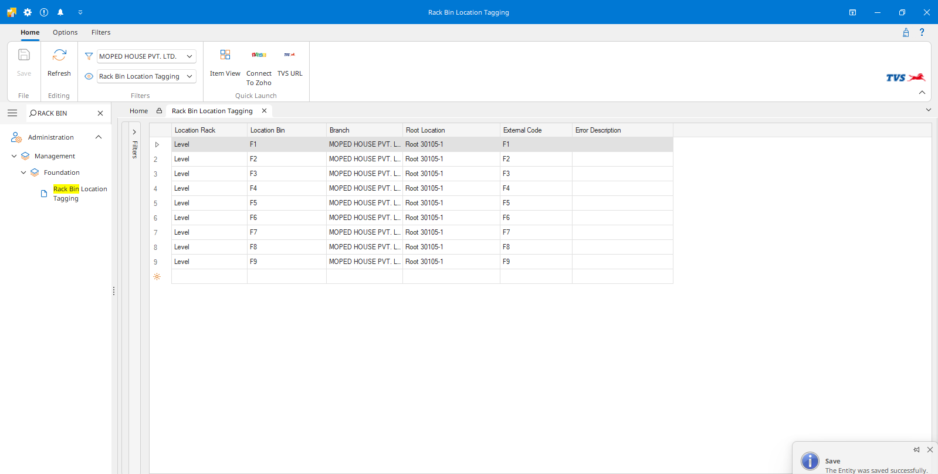Collapse the Foundation tree node
The image size is (938, 474).
(23, 172)
